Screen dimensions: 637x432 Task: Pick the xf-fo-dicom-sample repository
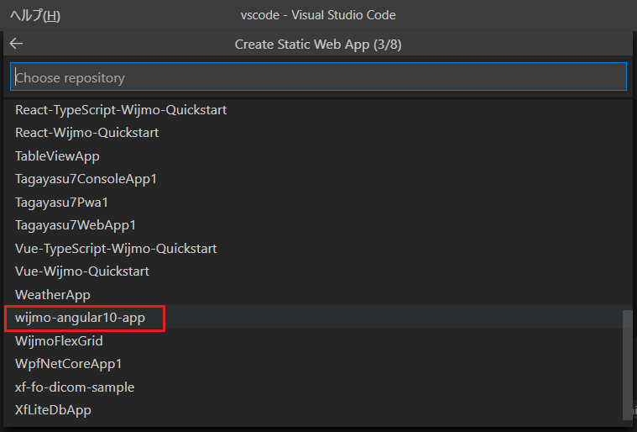[x=318, y=387]
